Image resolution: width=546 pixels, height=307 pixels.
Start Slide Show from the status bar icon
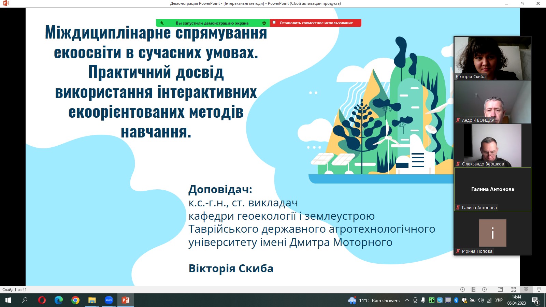[x=538, y=289]
